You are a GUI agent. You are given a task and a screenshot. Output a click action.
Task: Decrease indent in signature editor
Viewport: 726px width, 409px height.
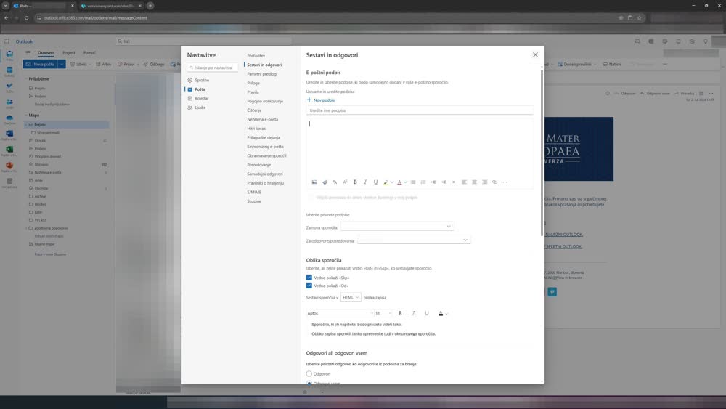433,182
